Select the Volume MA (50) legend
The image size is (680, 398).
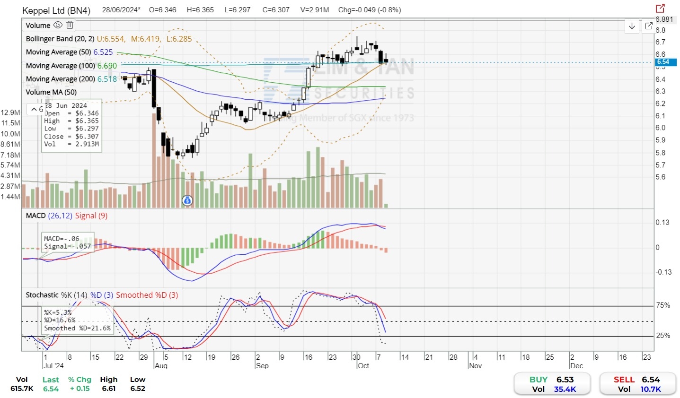tap(51, 92)
